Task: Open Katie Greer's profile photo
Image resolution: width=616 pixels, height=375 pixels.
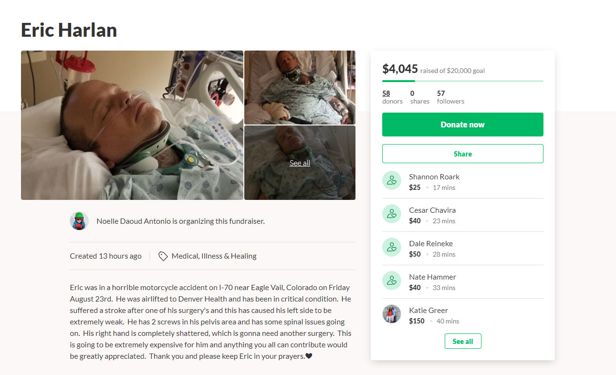Action: 392,314
